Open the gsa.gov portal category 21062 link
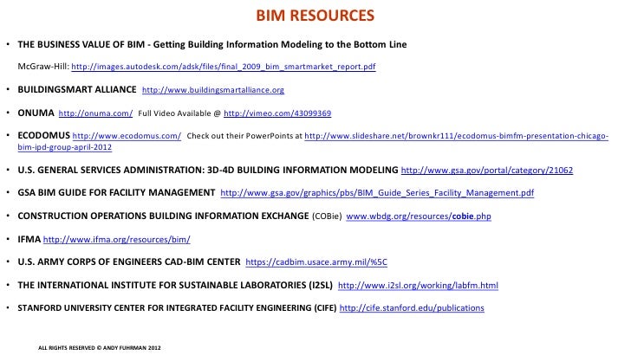The width and height of the screenshot is (631, 355). click(487, 170)
